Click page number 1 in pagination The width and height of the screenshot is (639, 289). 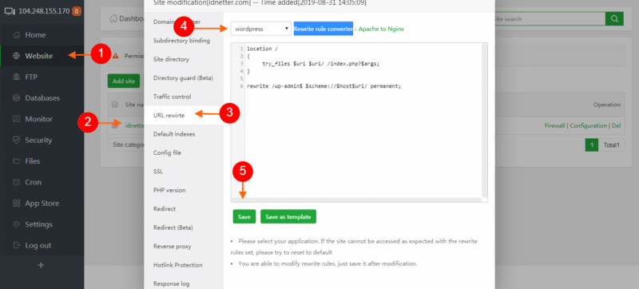(x=591, y=145)
